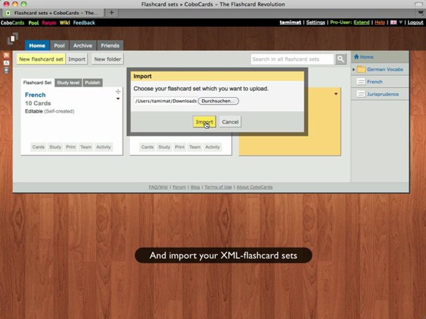426x319 pixels.
Task: Open the French title link on card
Action: tap(35, 95)
